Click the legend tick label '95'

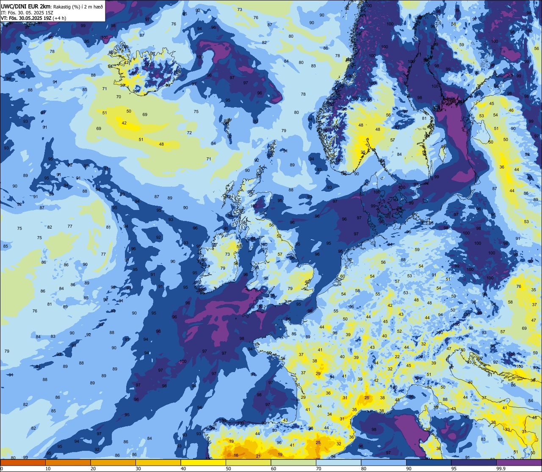[454, 469]
